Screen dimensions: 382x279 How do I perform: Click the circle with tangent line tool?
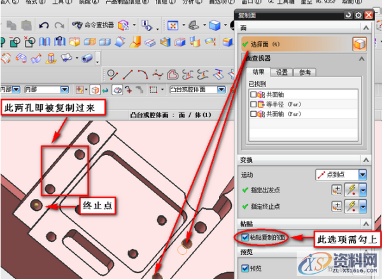point(112,75)
